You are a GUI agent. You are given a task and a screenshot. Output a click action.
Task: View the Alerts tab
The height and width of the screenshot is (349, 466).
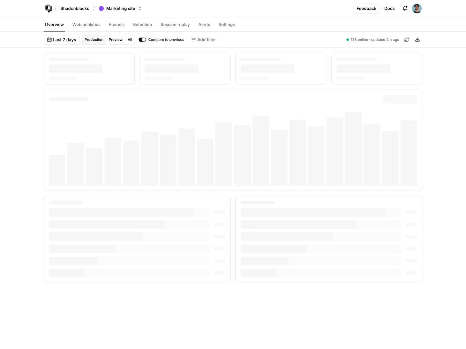point(204,25)
